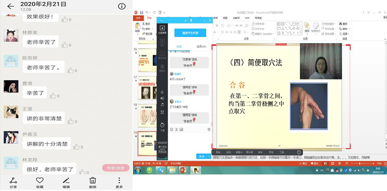Like 林雅斐's message with thumbs-up
This screenshot has width=387, height=191.
click(x=67, y=45)
